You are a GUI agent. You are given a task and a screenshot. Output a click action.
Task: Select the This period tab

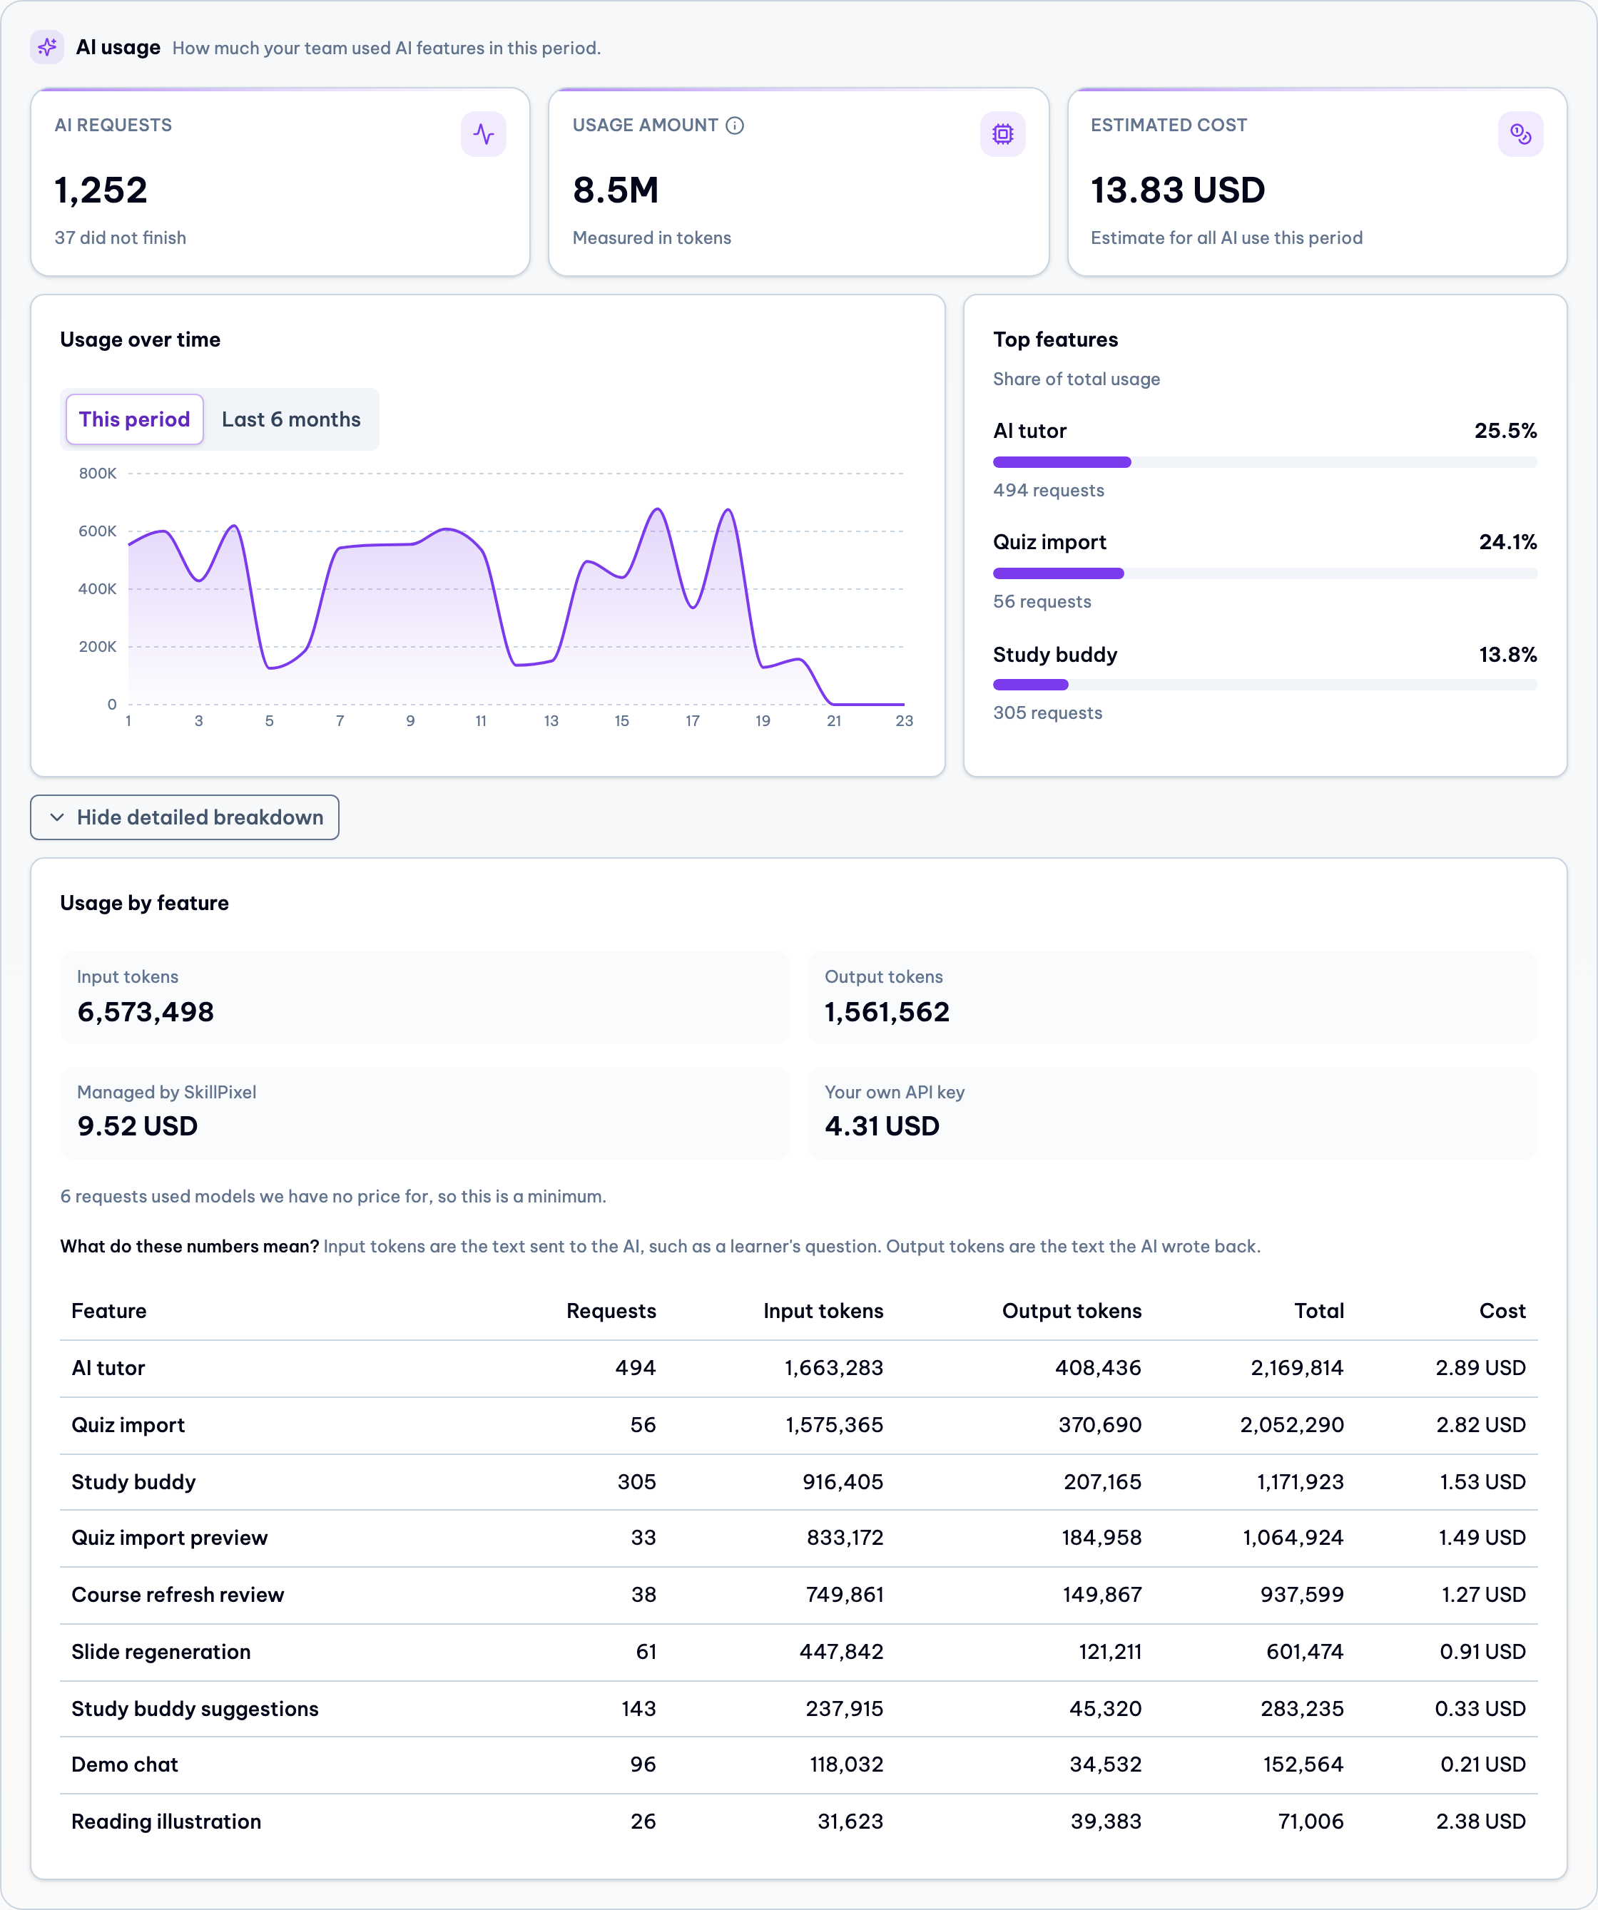135,419
